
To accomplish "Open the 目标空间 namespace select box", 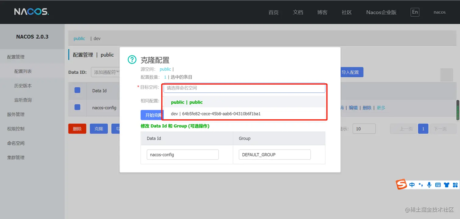I will coord(244,88).
